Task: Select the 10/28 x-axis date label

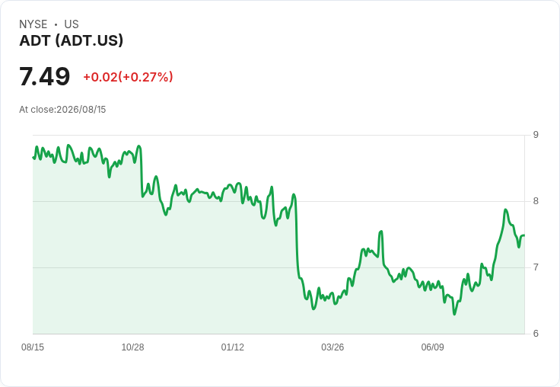Action: click(x=132, y=347)
